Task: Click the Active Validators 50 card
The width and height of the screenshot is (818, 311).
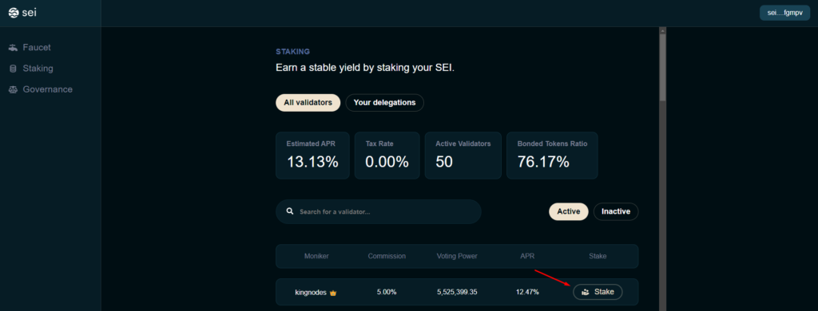Action: (463, 155)
